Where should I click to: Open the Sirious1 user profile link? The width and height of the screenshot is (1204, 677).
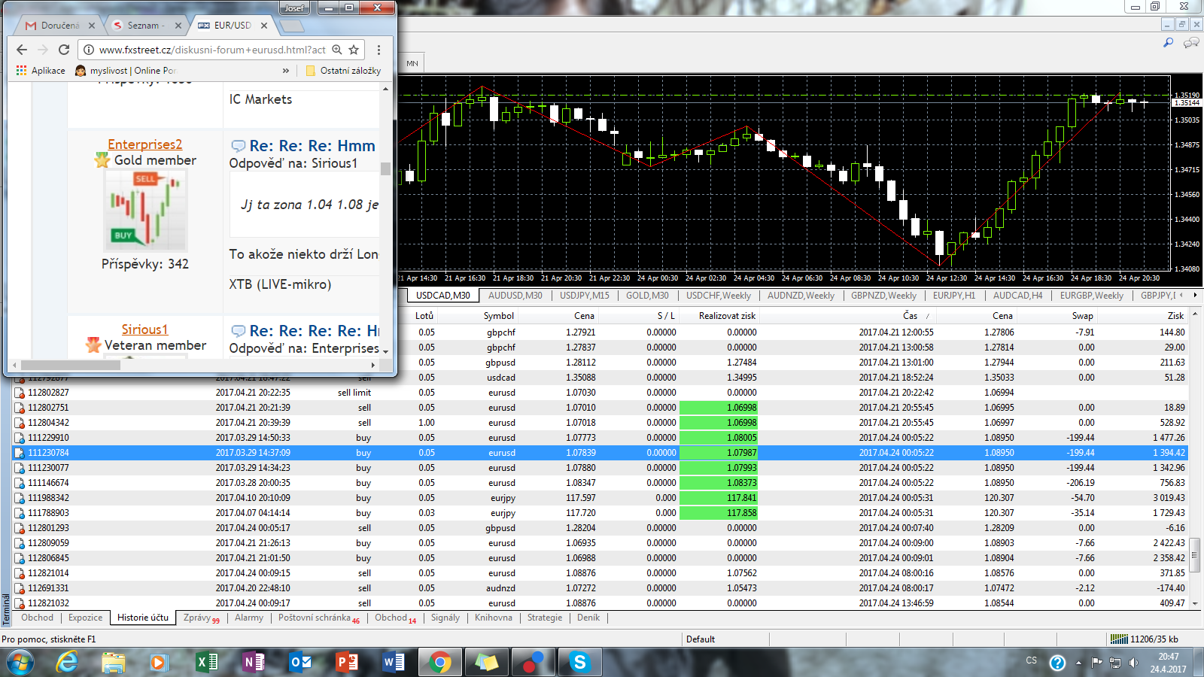(x=144, y=329)
